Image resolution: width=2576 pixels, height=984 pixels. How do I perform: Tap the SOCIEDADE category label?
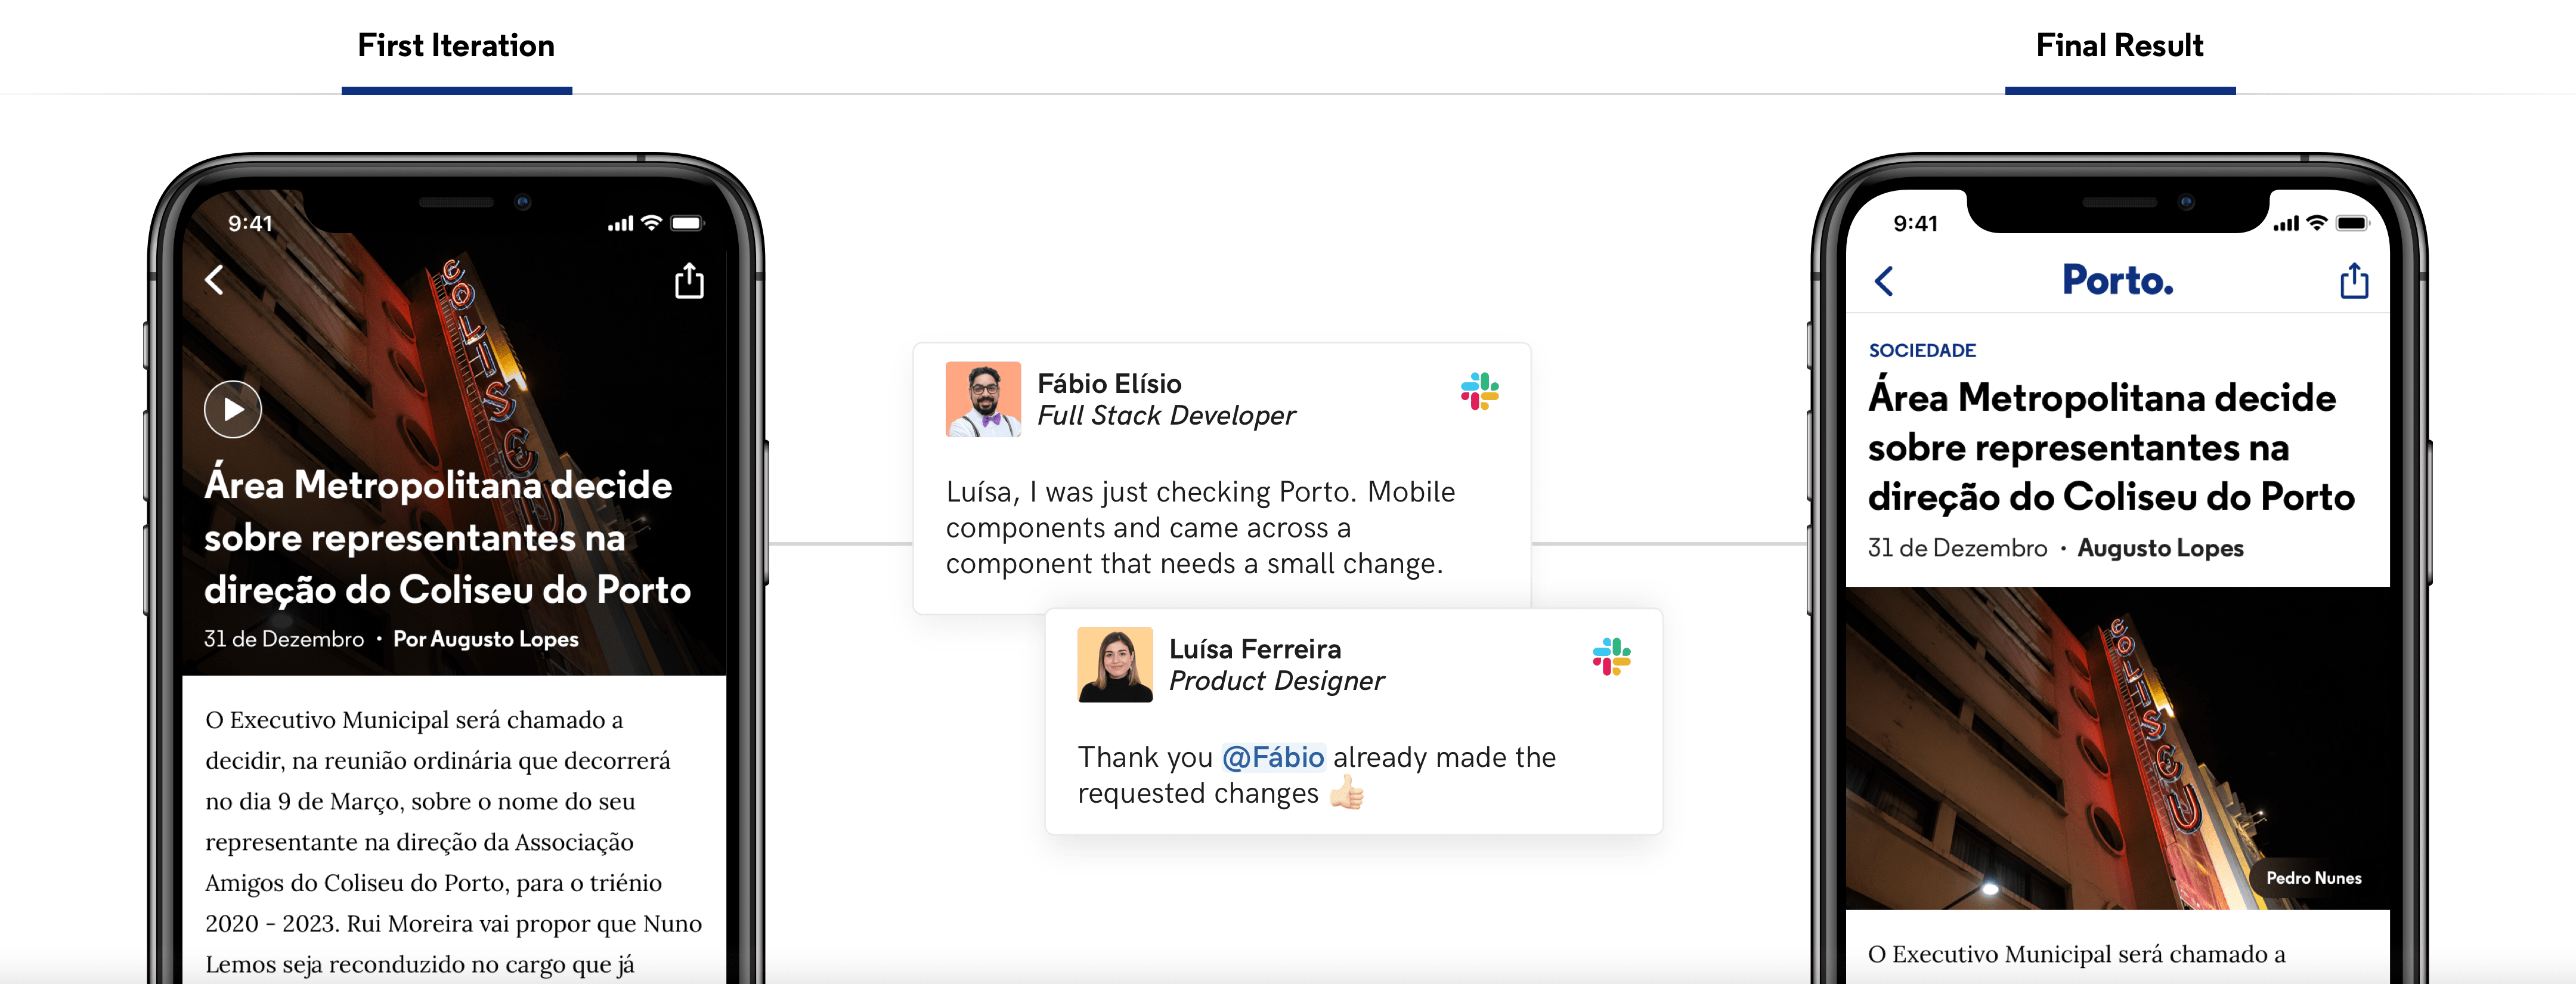[x=1922, y=350]
